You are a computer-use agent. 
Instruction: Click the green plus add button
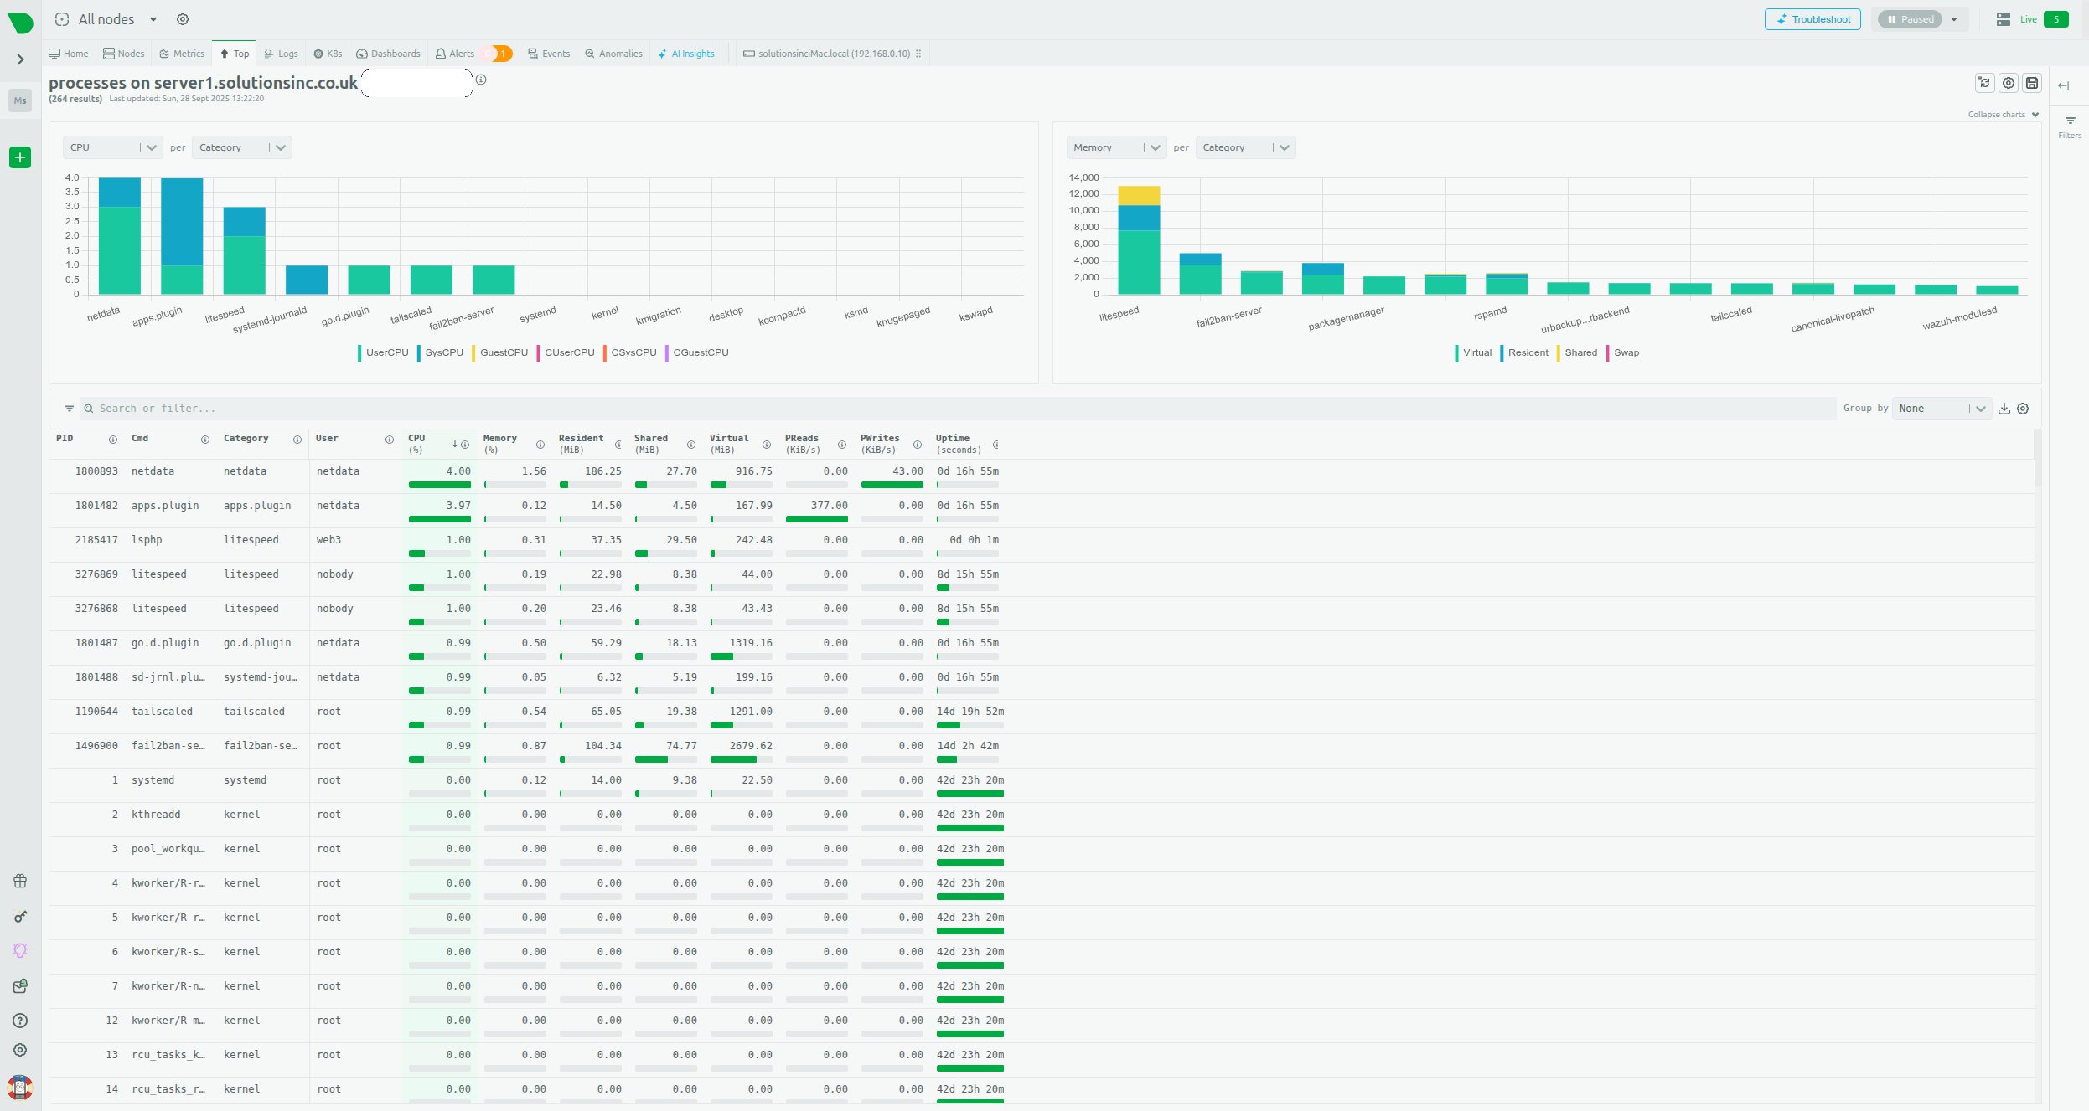(x=20, y=157)
